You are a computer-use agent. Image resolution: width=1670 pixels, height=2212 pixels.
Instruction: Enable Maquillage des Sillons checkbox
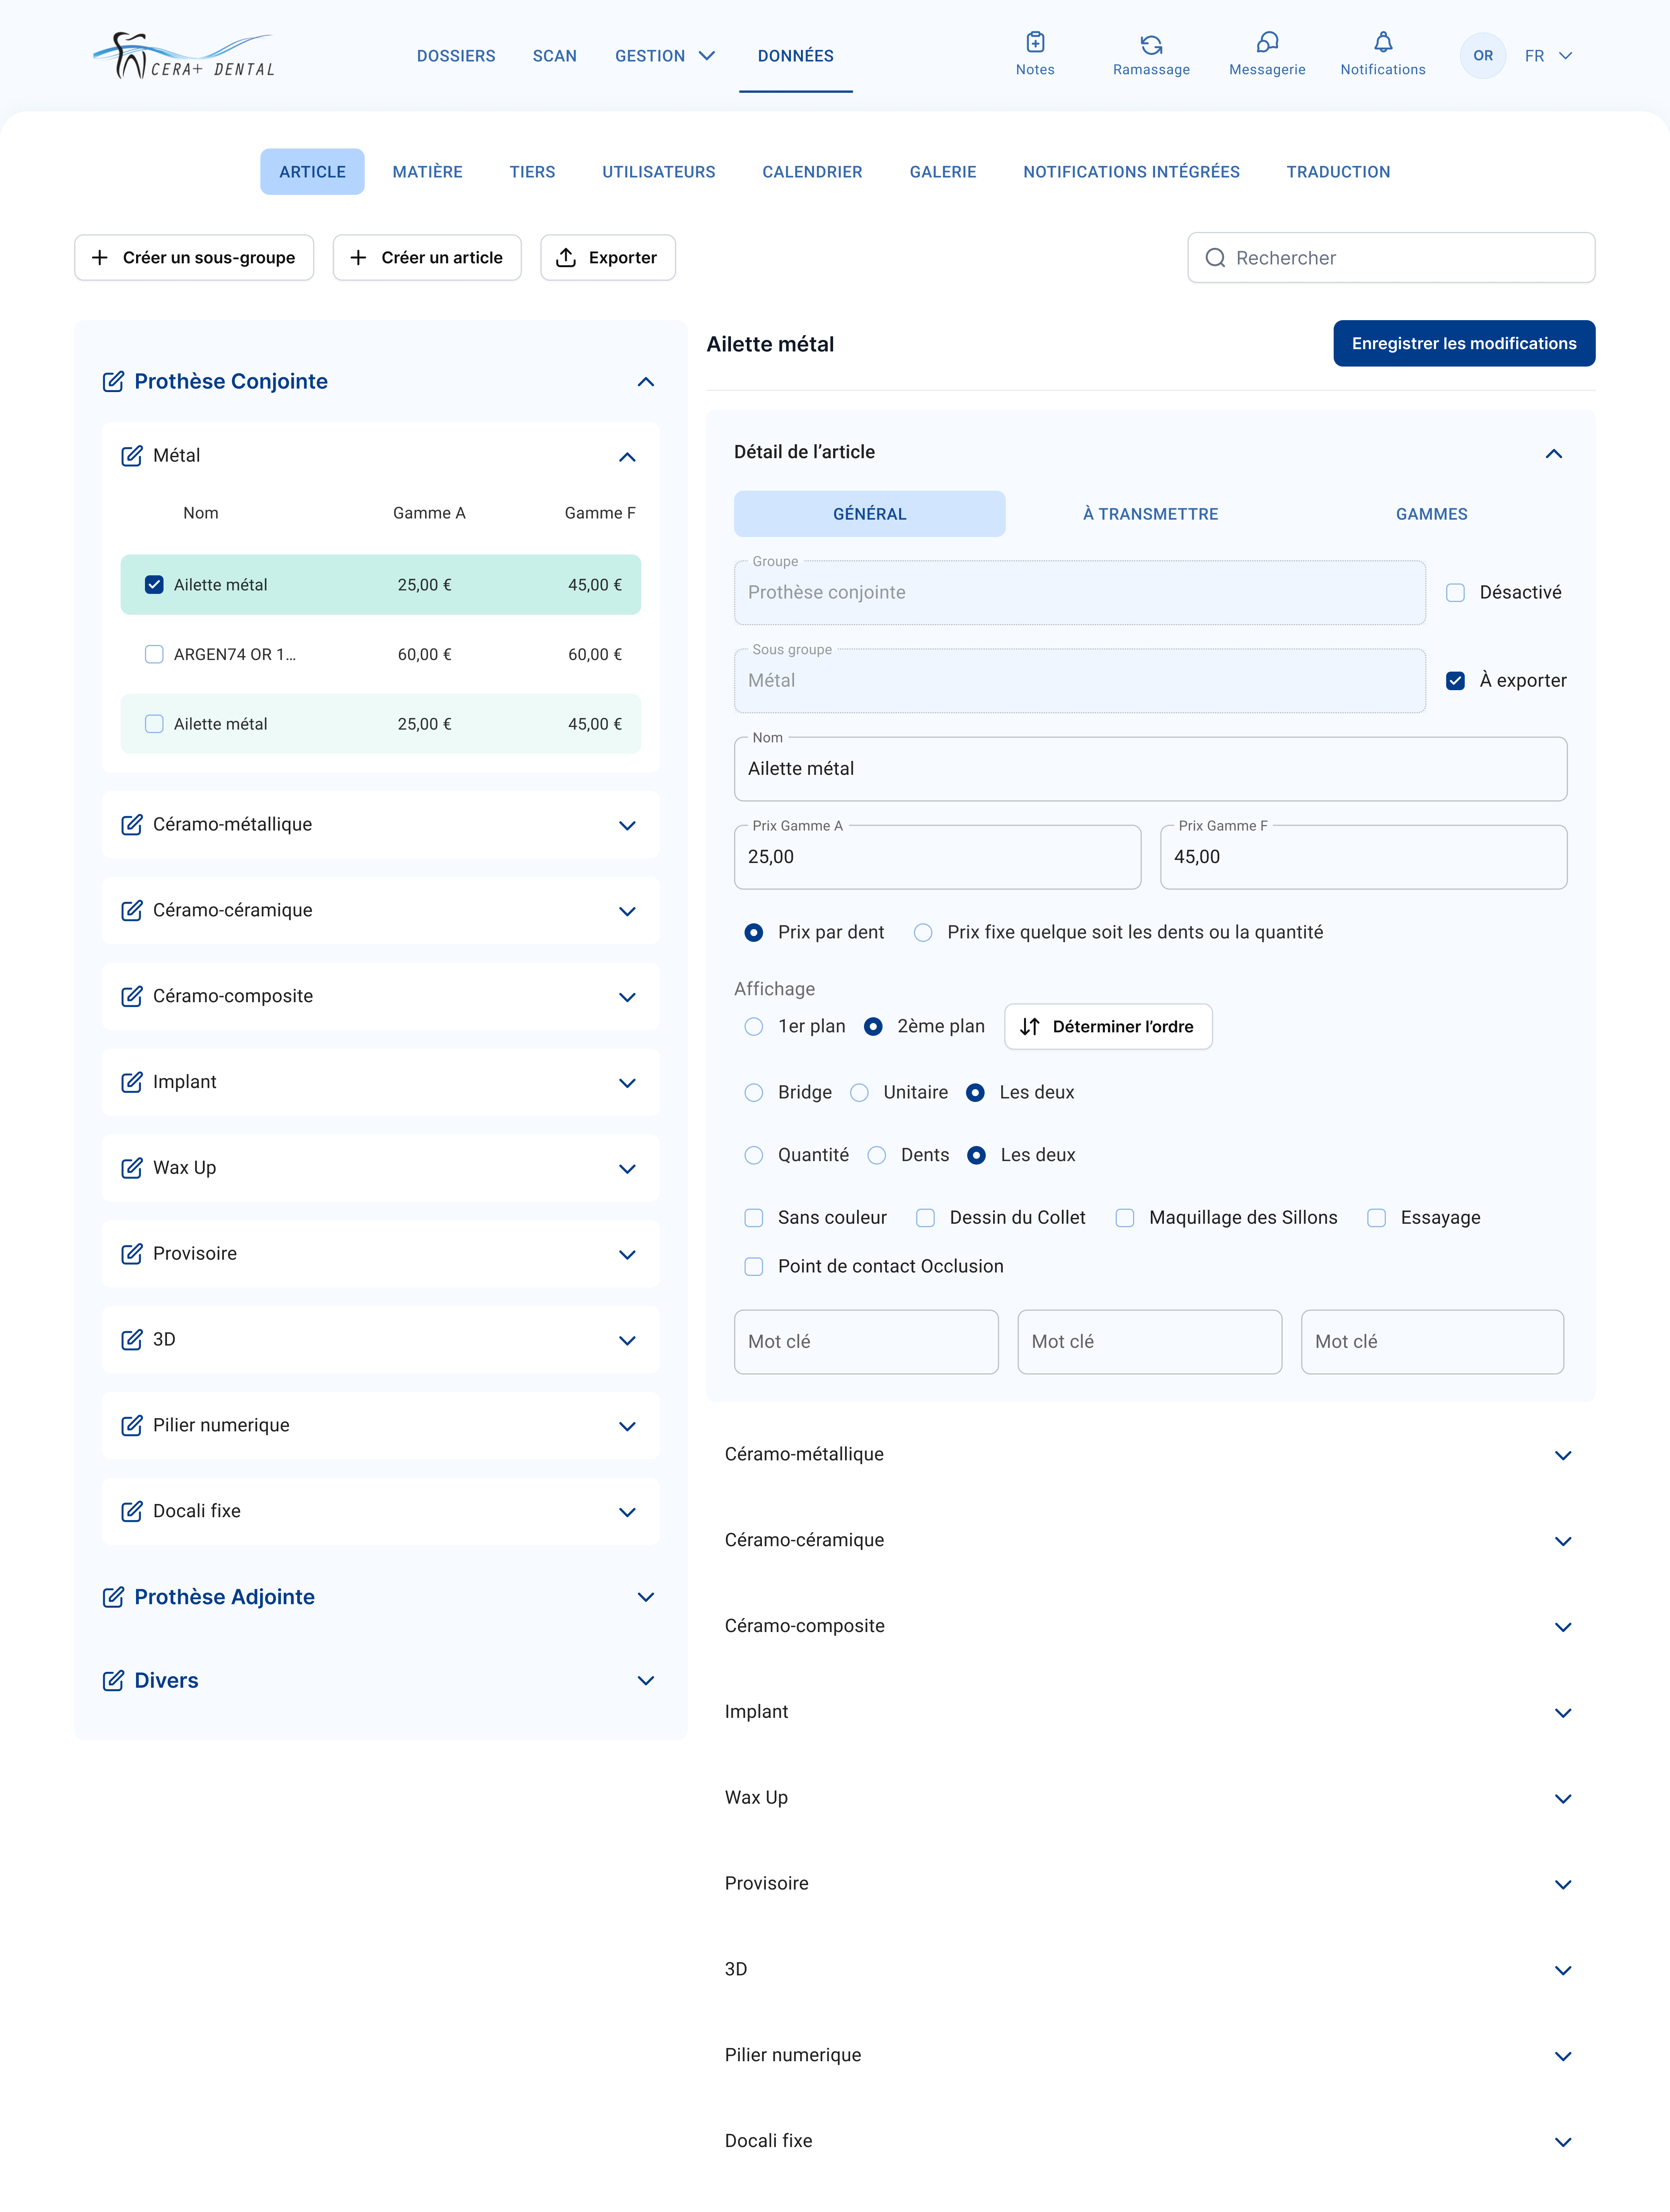(x=1125, y=1218)
